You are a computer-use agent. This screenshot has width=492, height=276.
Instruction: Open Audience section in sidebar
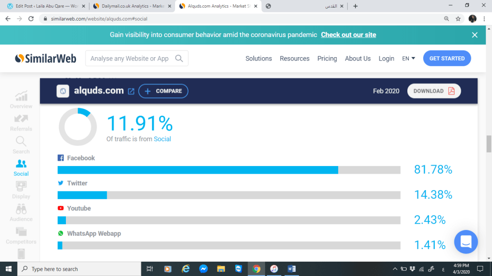click(x=21, y=213)
